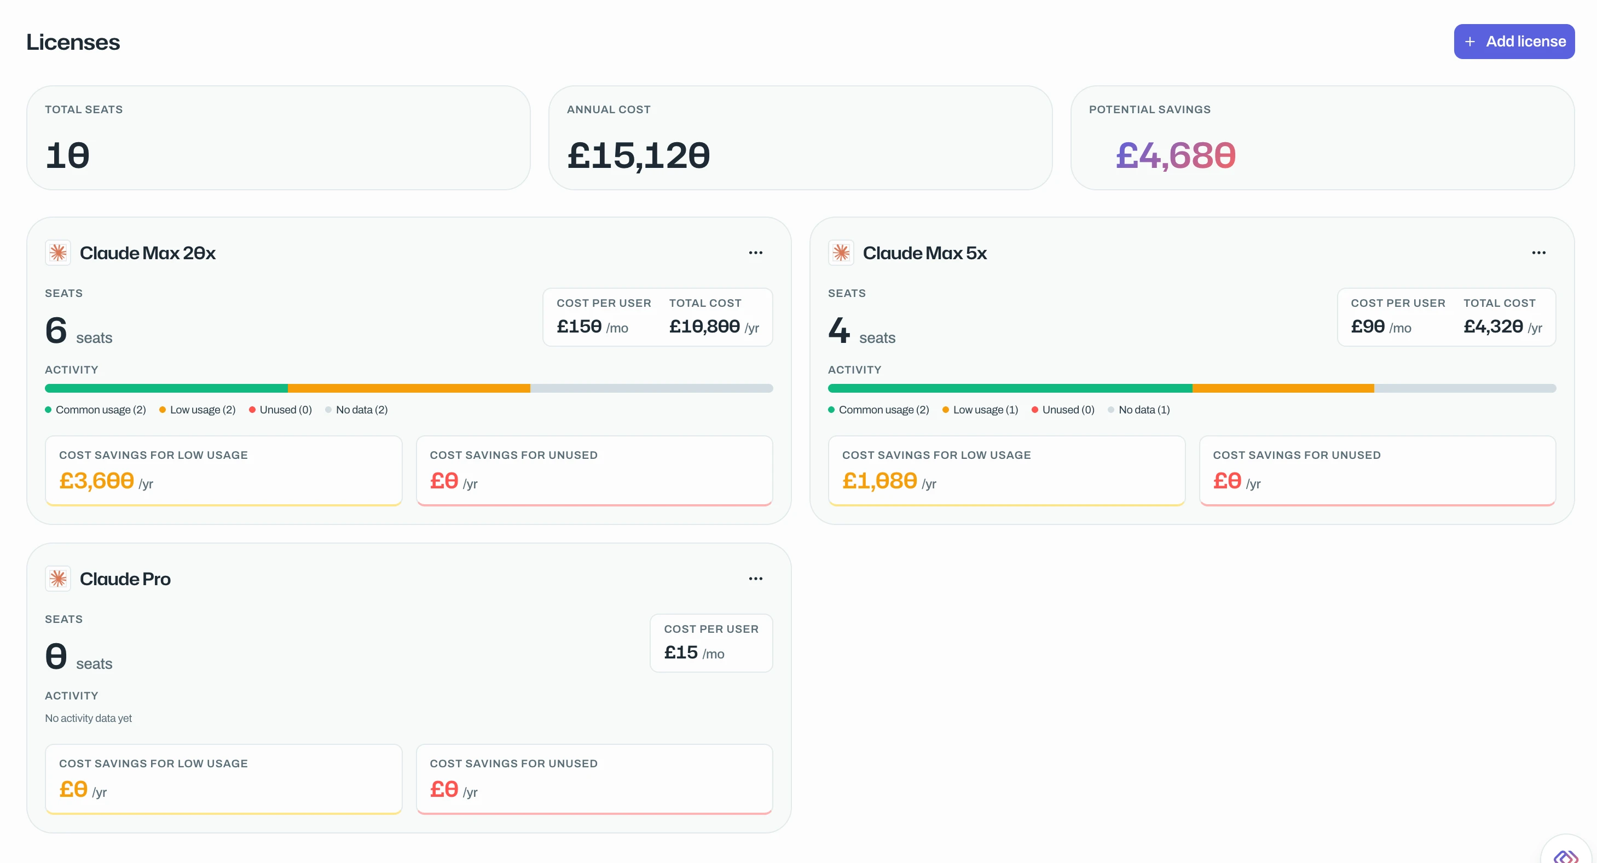This screenshot has height=863, width=1597.
Task: Select the Annual Cost £15,120 card
Action: pyautogui.click(x=800, y=137)
